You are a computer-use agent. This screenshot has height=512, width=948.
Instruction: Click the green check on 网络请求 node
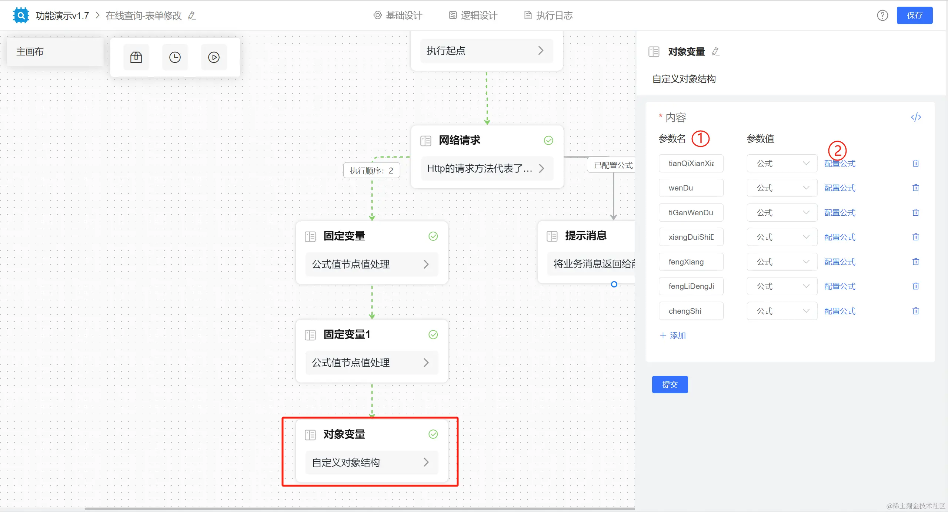click(x=548, y=141)
